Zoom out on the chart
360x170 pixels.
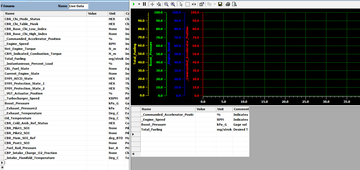166,4
